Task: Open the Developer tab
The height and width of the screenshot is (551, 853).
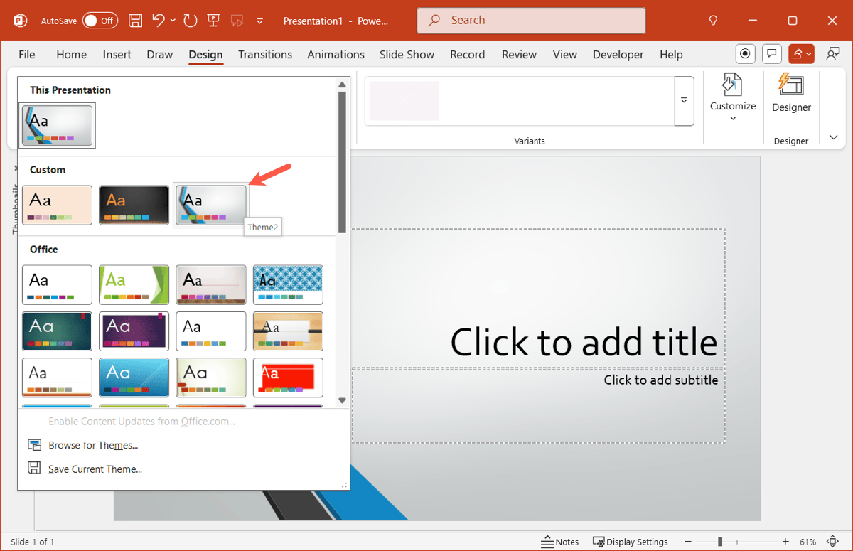Action: point(618,55)
